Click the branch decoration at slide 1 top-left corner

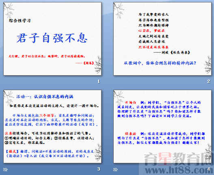8,10
